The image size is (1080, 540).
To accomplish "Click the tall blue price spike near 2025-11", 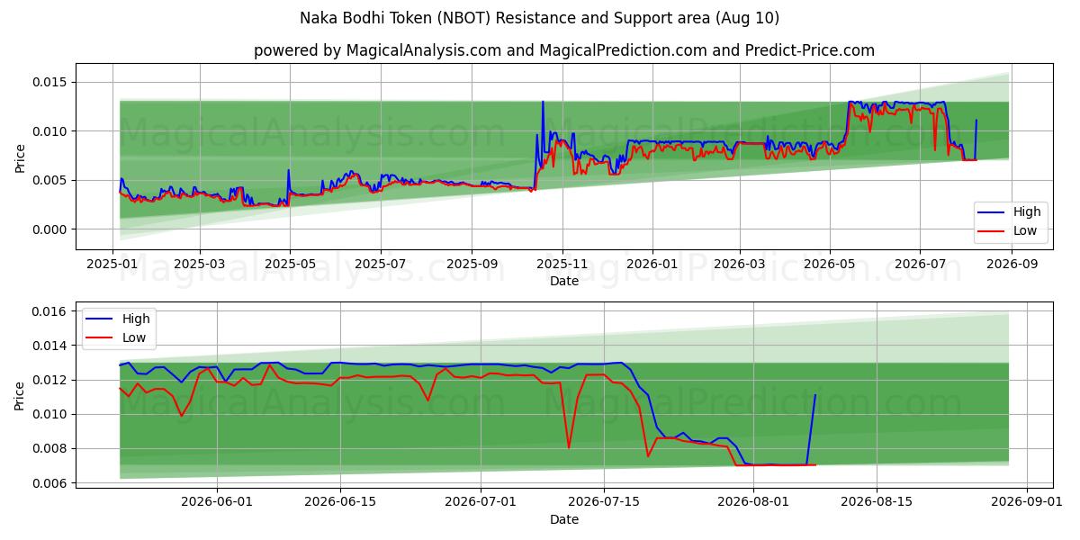I will 542,135.
